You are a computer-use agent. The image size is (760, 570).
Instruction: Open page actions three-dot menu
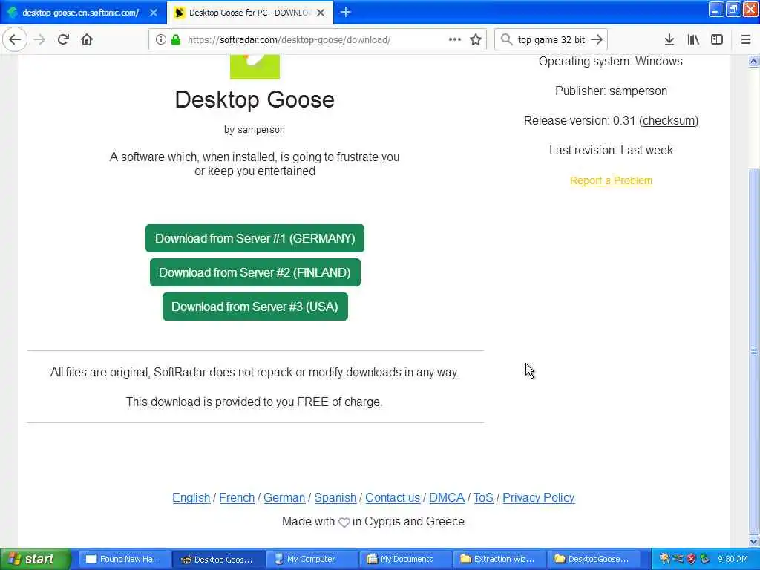(x=455, y=39)
